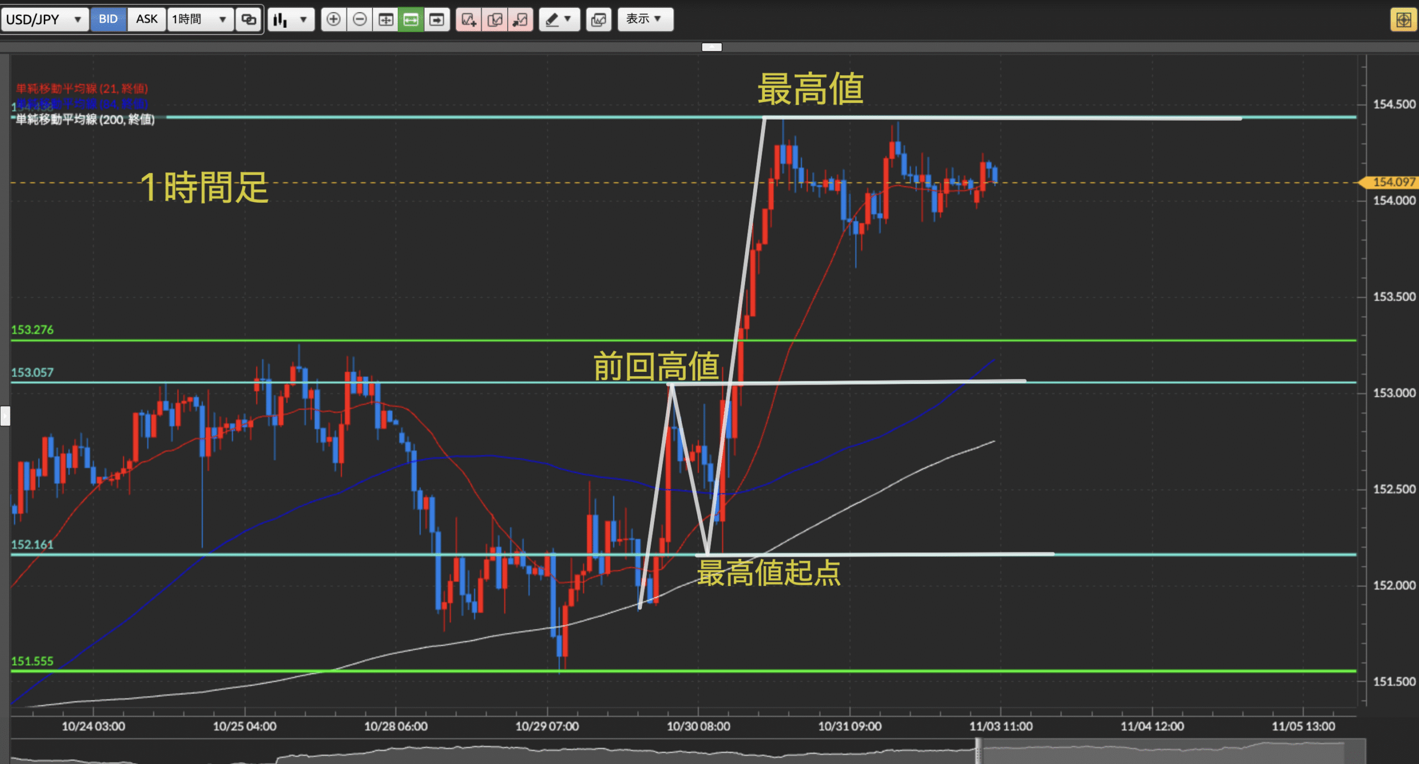Click the zoom in plus icon
1419x764 pixels.
tap(333, 20)
